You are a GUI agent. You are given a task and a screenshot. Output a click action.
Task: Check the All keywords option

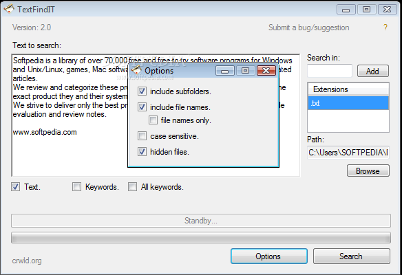pyautogui.click(x=132, y=187)
